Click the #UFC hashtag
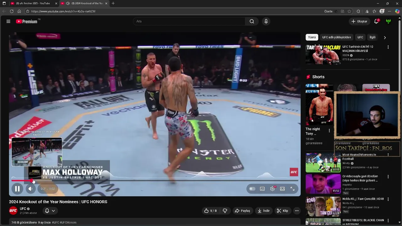Screen dimensions: 402x226 [55, 223]
